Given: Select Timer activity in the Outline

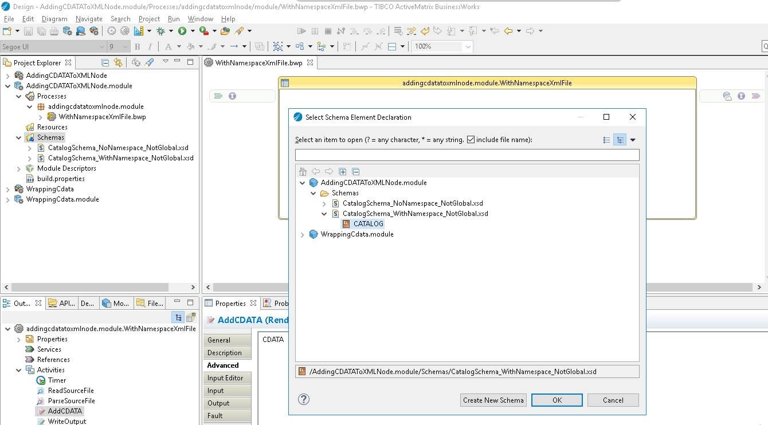Looking at the screenshot, I should (x=57, y=380).
